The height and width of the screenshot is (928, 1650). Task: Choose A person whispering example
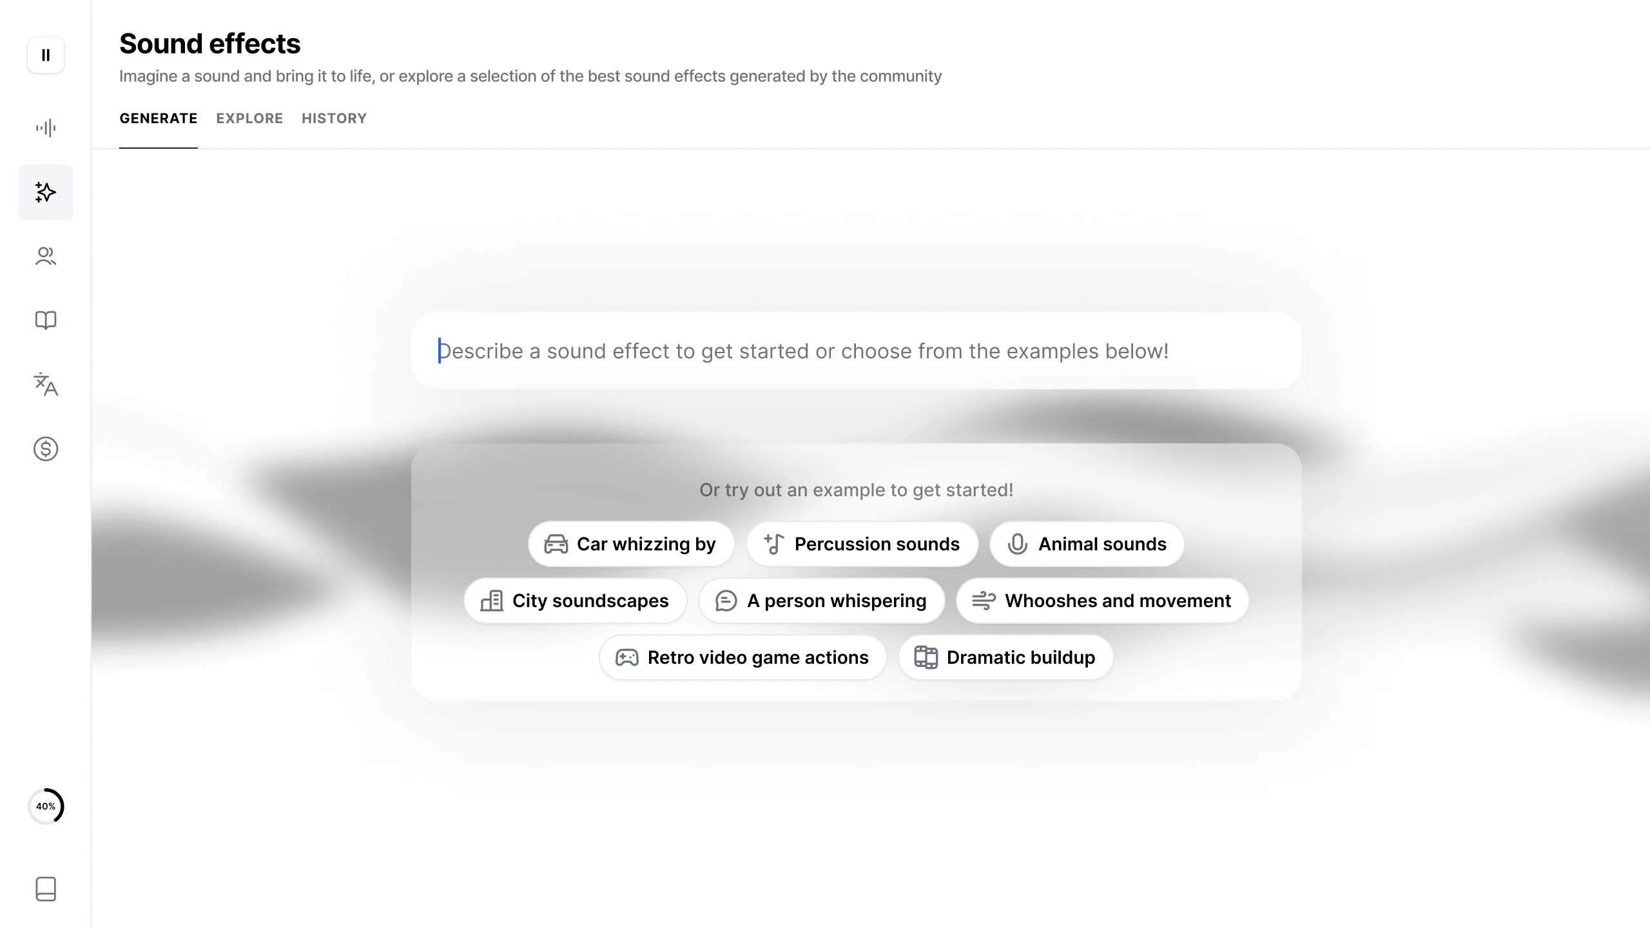821,601
